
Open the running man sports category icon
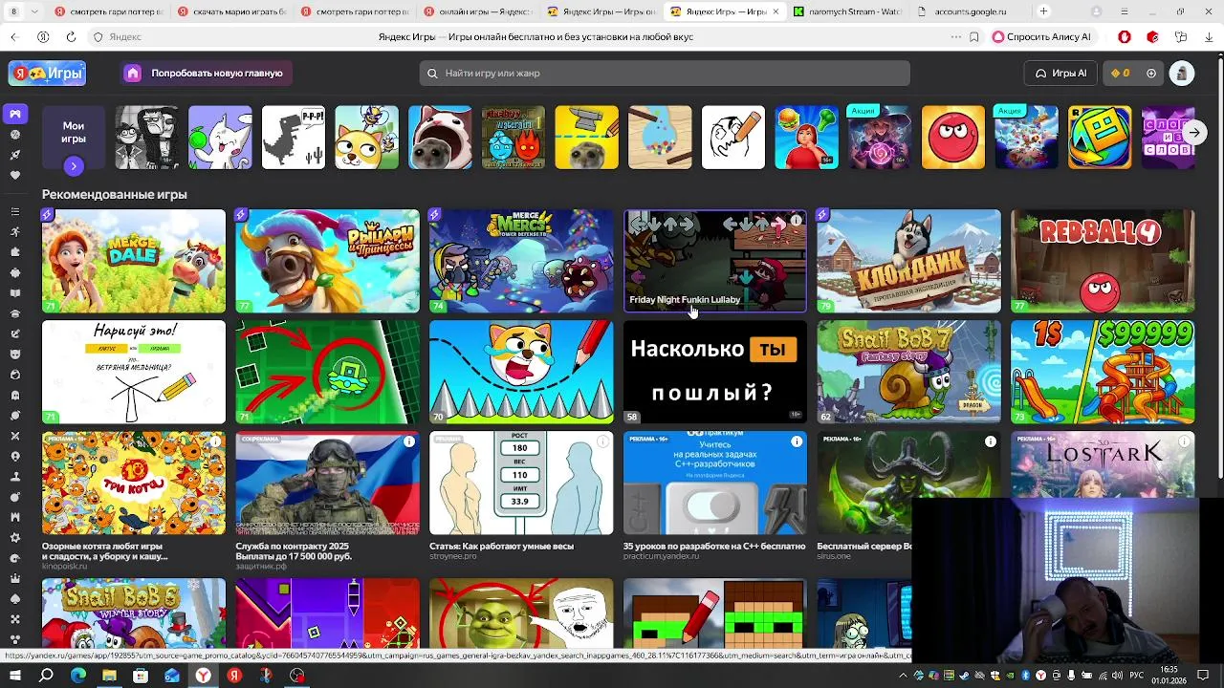[x=14, y=231]
